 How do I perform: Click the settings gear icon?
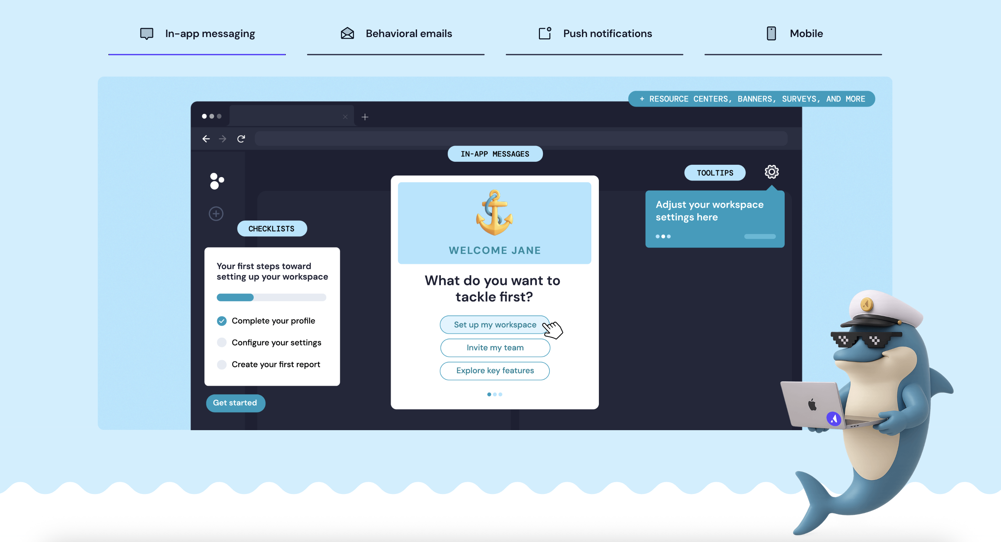[771, 172]
